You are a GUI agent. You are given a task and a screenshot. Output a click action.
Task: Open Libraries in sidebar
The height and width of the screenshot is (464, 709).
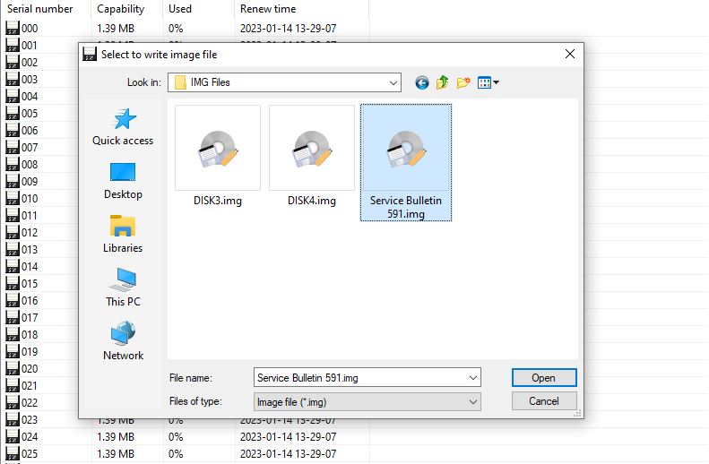pos(123,234)
